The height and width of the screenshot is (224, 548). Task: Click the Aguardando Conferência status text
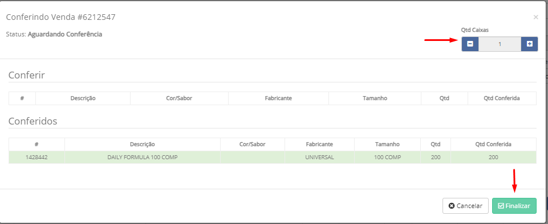click(65, 34)
